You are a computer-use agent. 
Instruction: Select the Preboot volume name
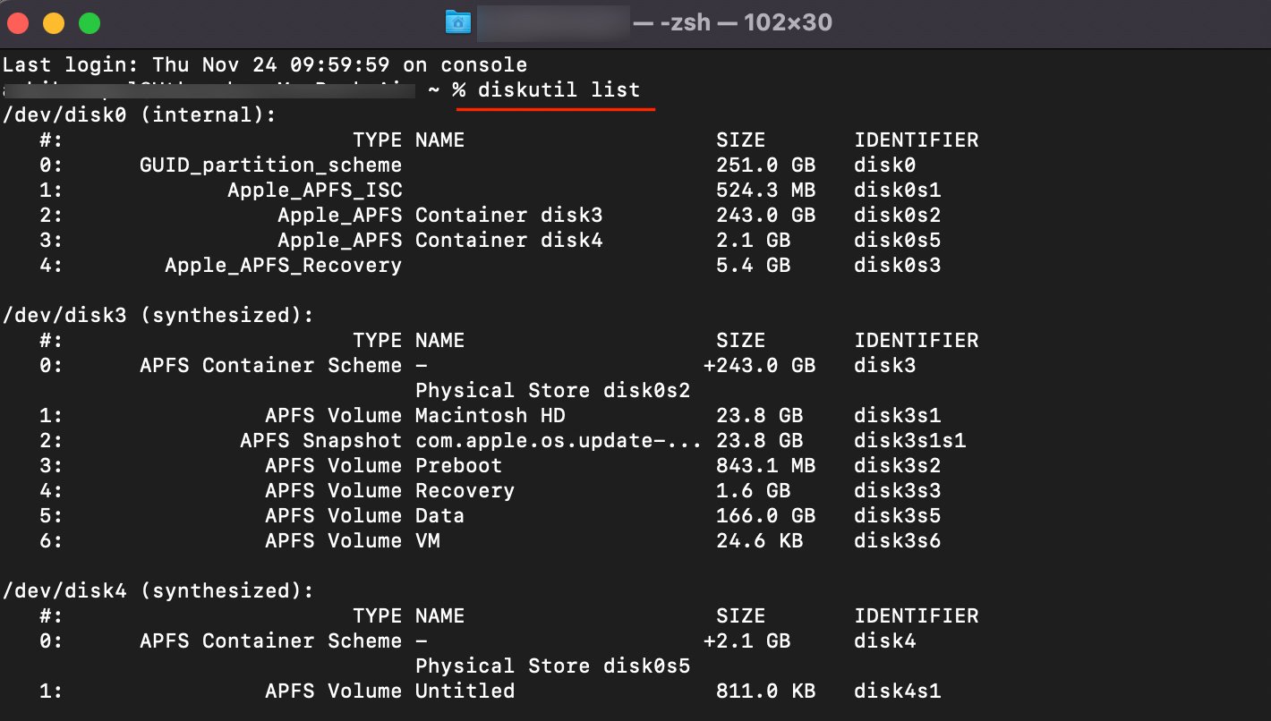[x=458, y=466]
